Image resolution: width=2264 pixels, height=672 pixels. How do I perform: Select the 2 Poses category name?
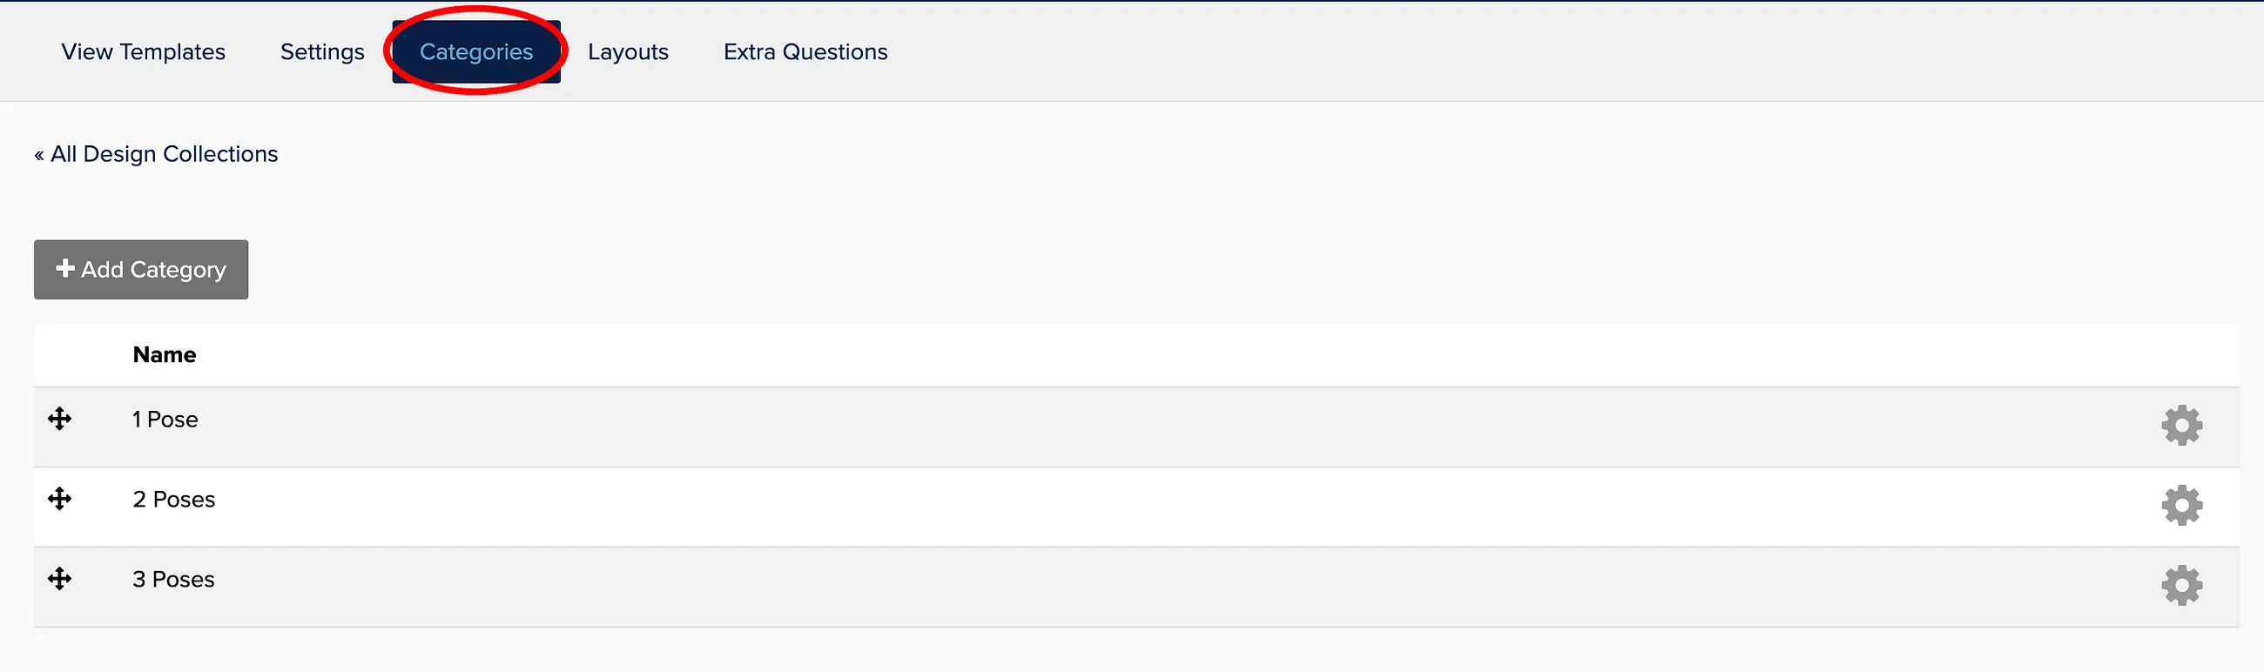(174, 499)
